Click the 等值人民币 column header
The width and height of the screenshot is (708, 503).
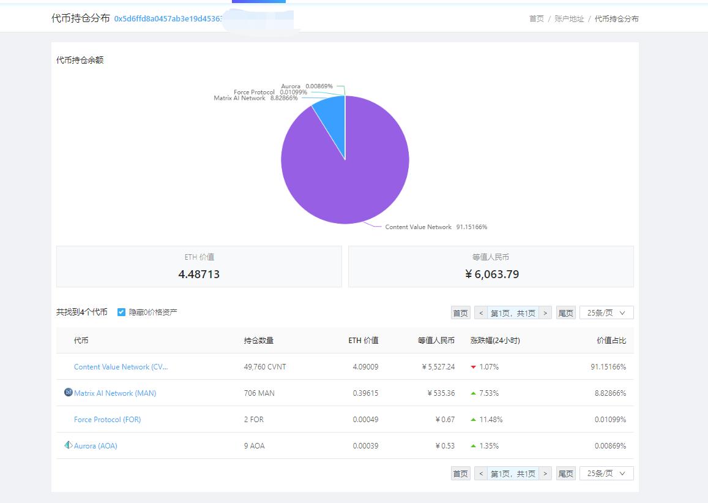pos(436,340)
